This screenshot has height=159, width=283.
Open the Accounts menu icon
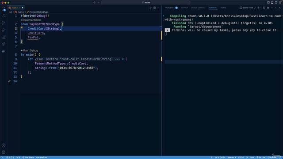[4, 145]
